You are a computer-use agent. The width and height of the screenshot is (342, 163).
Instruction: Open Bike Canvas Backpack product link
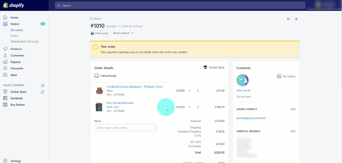(120, 103)
